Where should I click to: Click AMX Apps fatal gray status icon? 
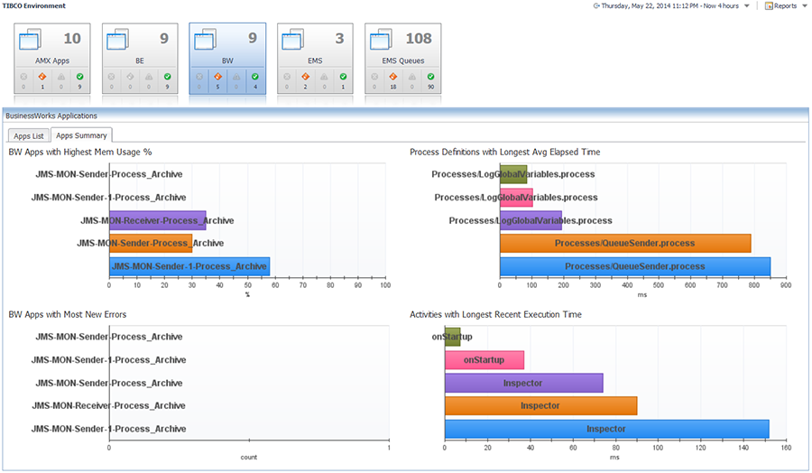point(23,77)
